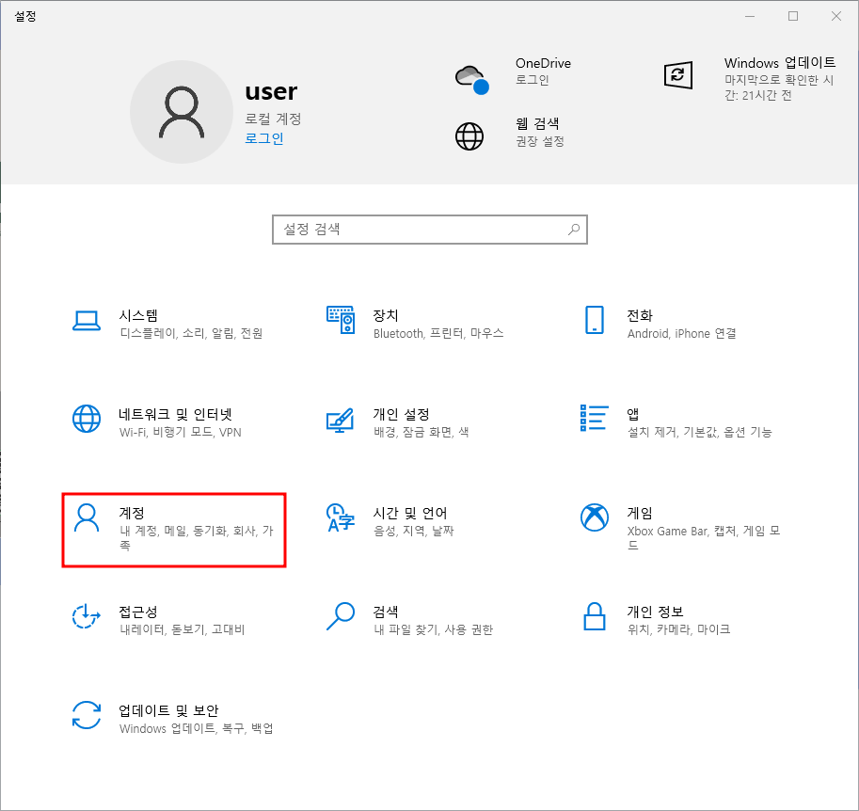
Task: Click Xbox Game Bar, 캡처 description
Action: point(704,537)
